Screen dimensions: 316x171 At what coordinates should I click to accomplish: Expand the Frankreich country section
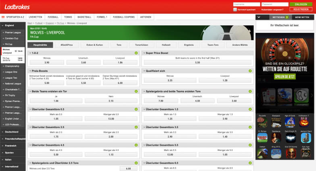[13, 146]
